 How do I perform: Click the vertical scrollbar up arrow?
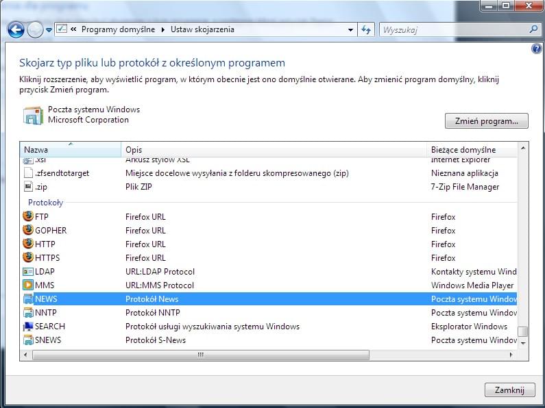tap(523, 149)
